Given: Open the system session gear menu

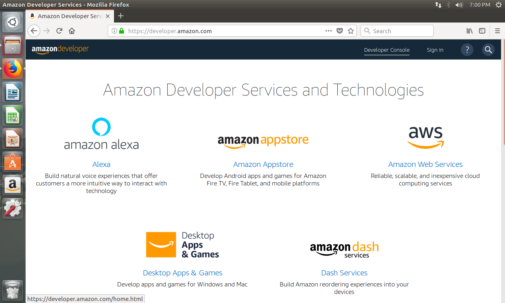Looking at the screenshot, I should 498,5.
